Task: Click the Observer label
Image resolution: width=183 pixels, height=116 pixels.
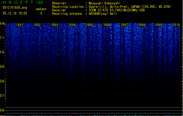Action: coord(59,3)
